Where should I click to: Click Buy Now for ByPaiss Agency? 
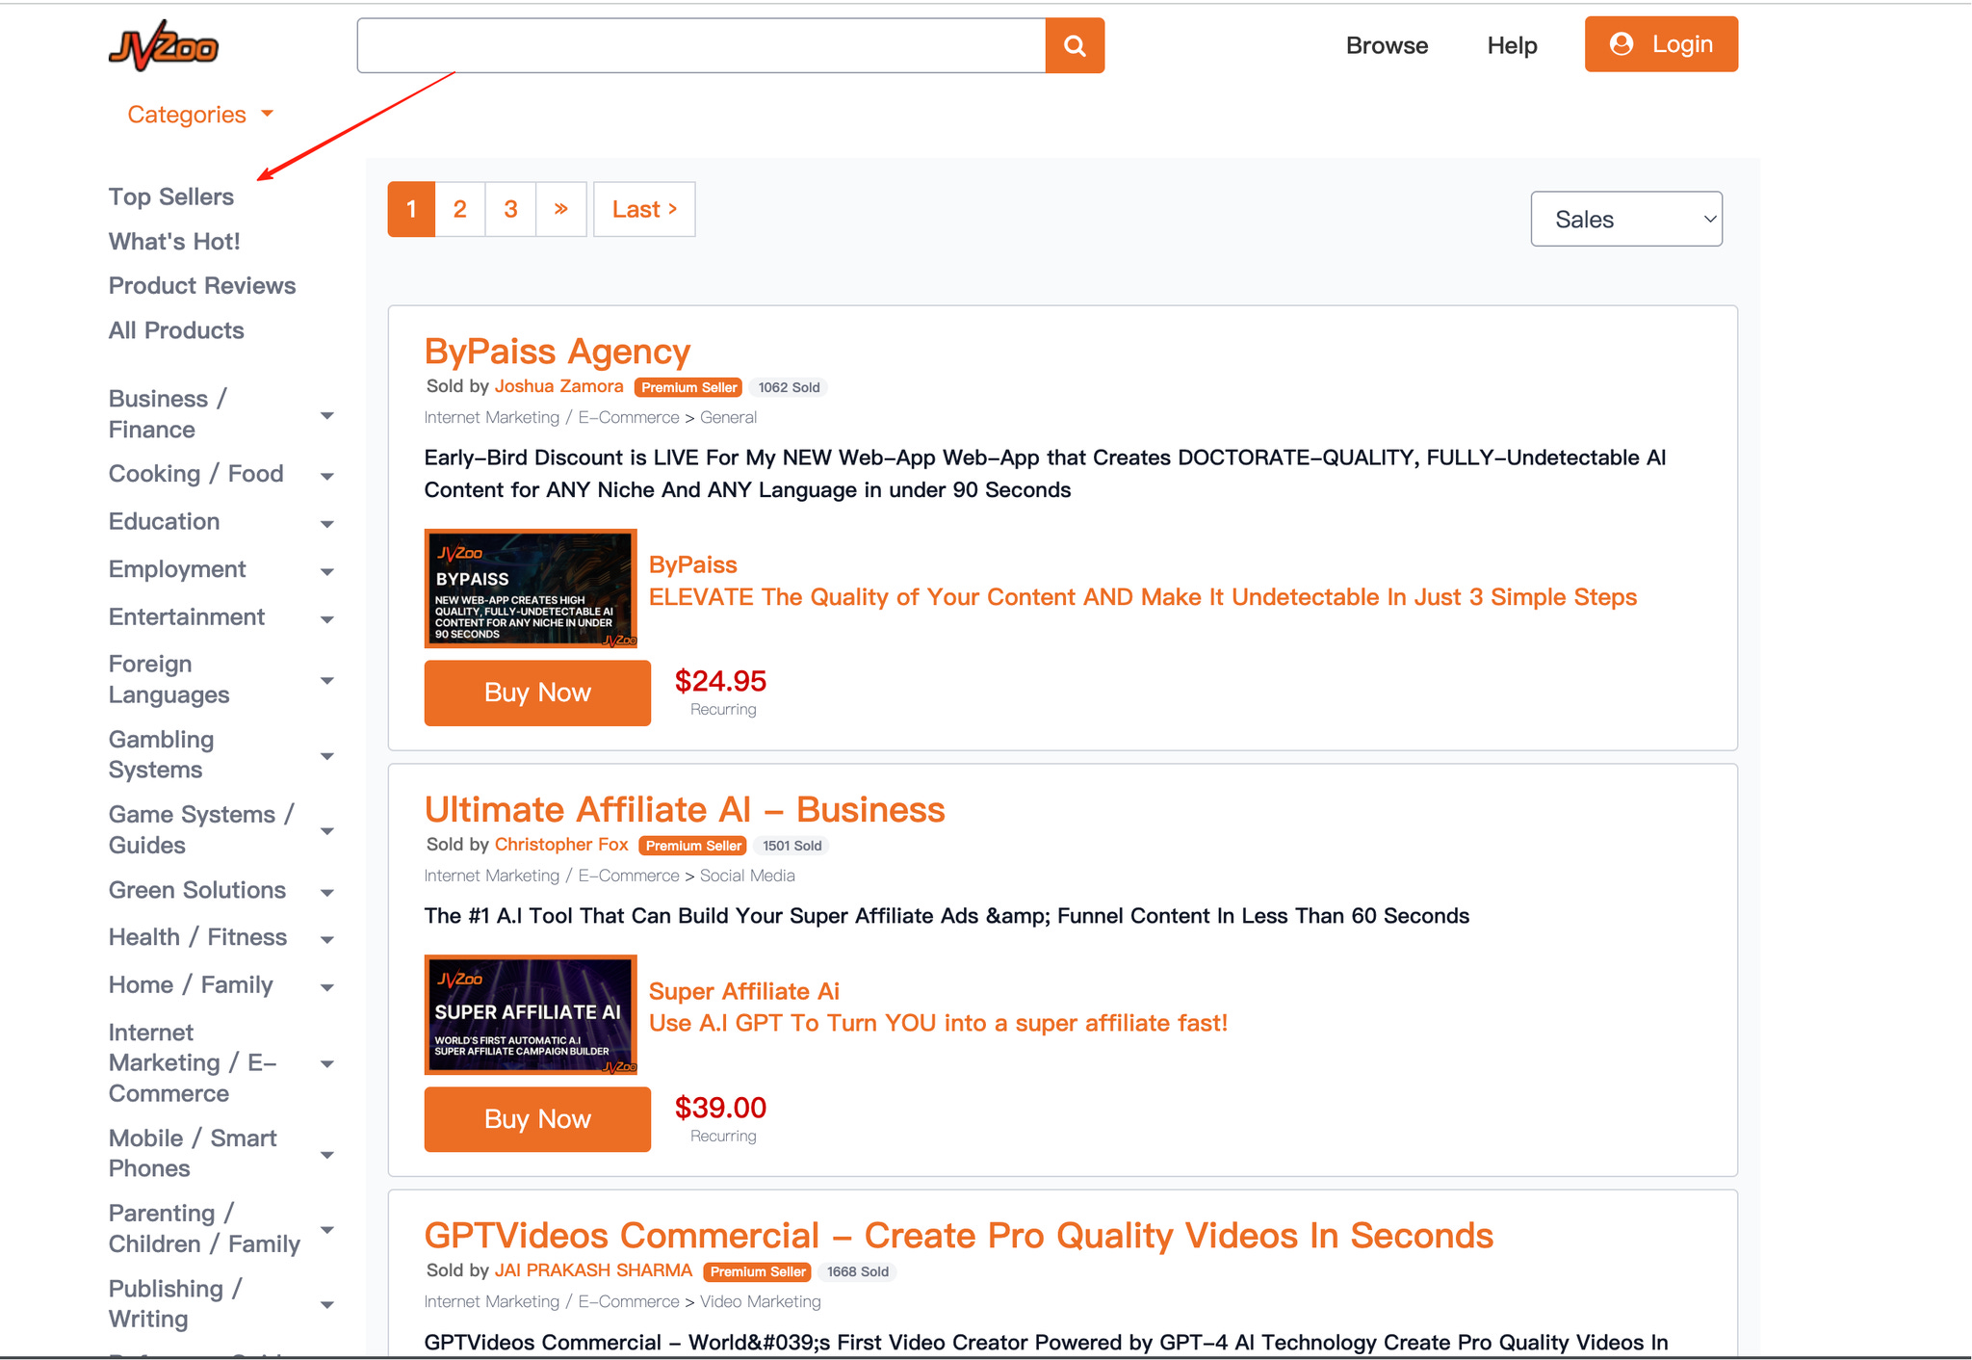537,693
